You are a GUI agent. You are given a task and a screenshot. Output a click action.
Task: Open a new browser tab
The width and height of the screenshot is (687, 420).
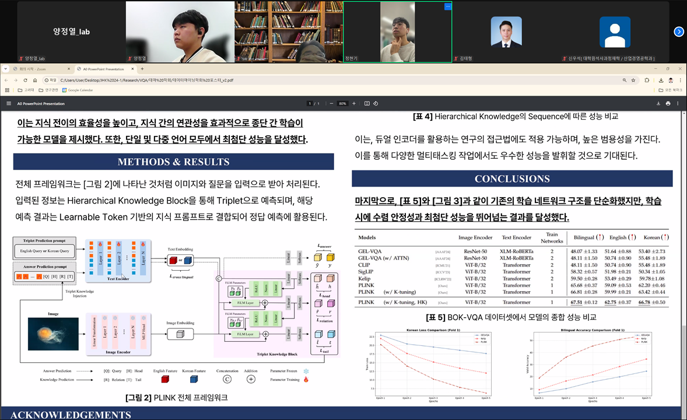click(x=142, y=69)
